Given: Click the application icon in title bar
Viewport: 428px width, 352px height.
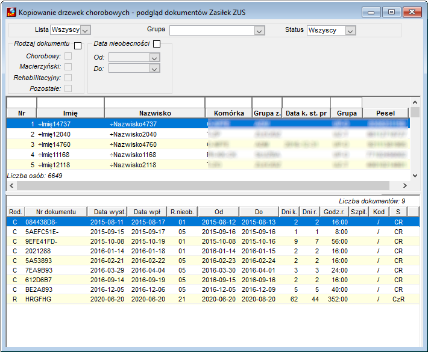Looking at the screenshot, I should tap(11, 12).
